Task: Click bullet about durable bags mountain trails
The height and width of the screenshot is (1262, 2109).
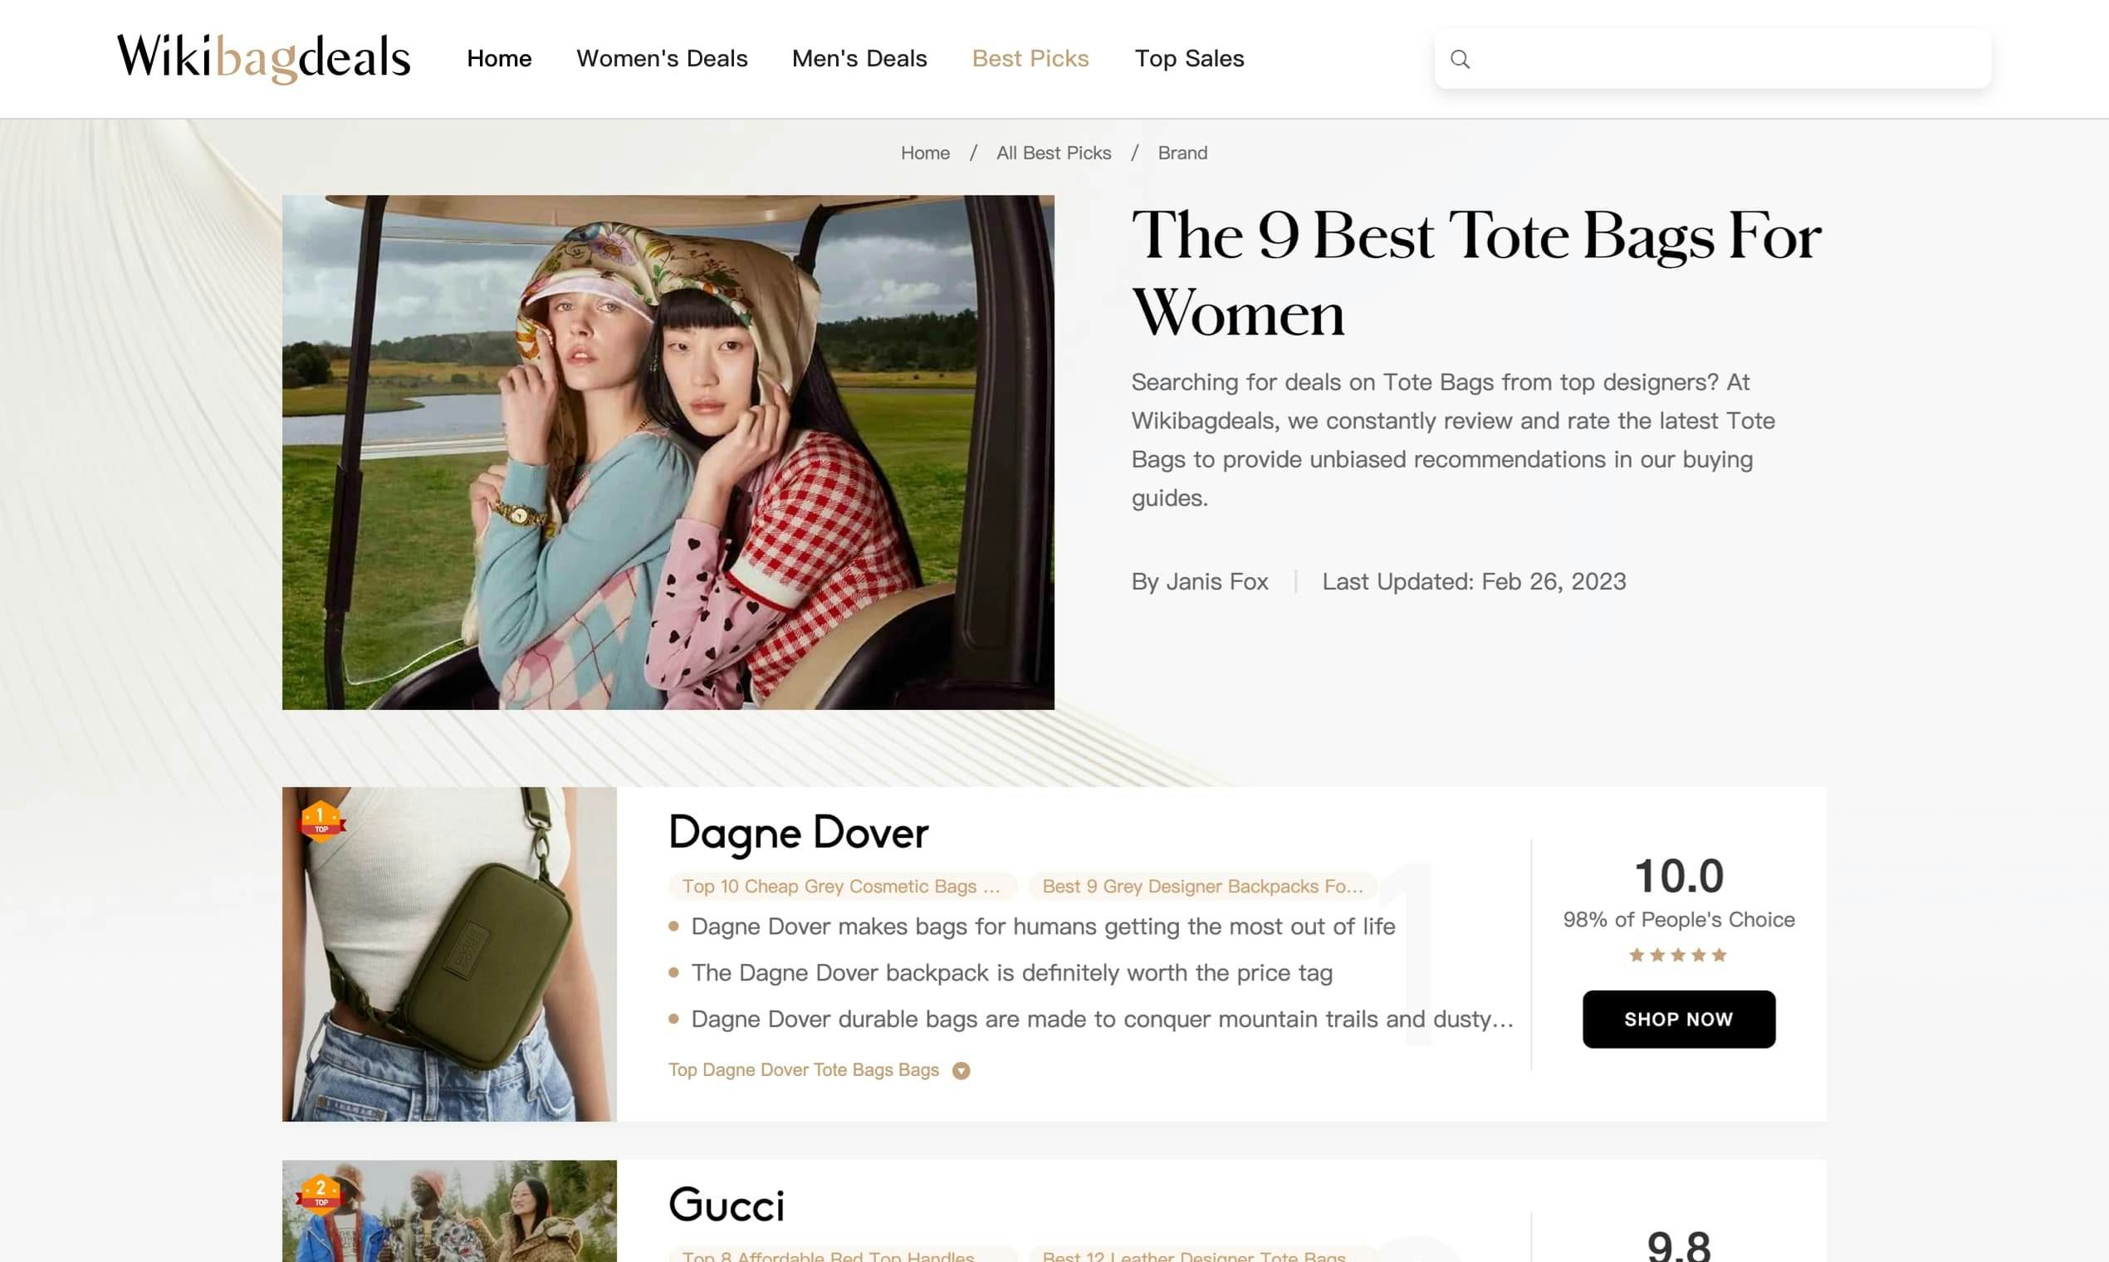Action: (1102, 1019)
